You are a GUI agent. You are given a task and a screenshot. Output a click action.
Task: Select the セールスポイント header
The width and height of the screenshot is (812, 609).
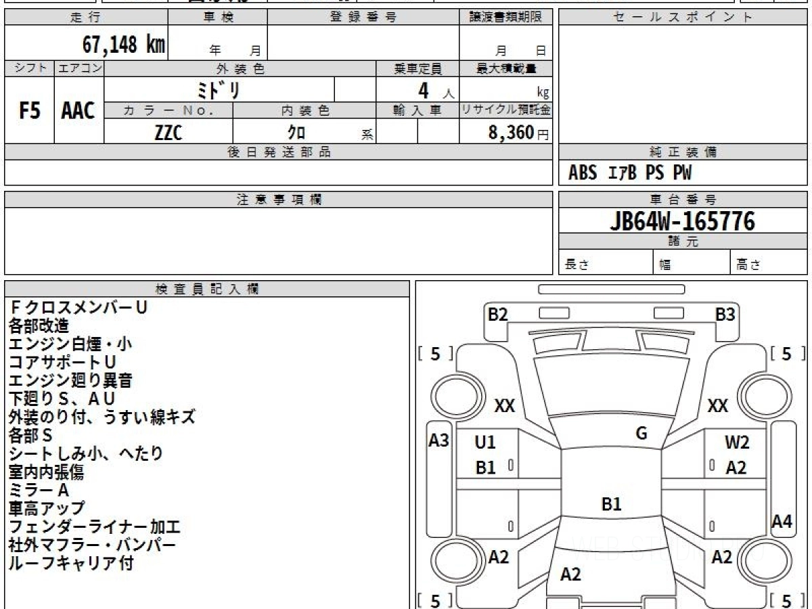pyautogui.click(x=683, y=18)
